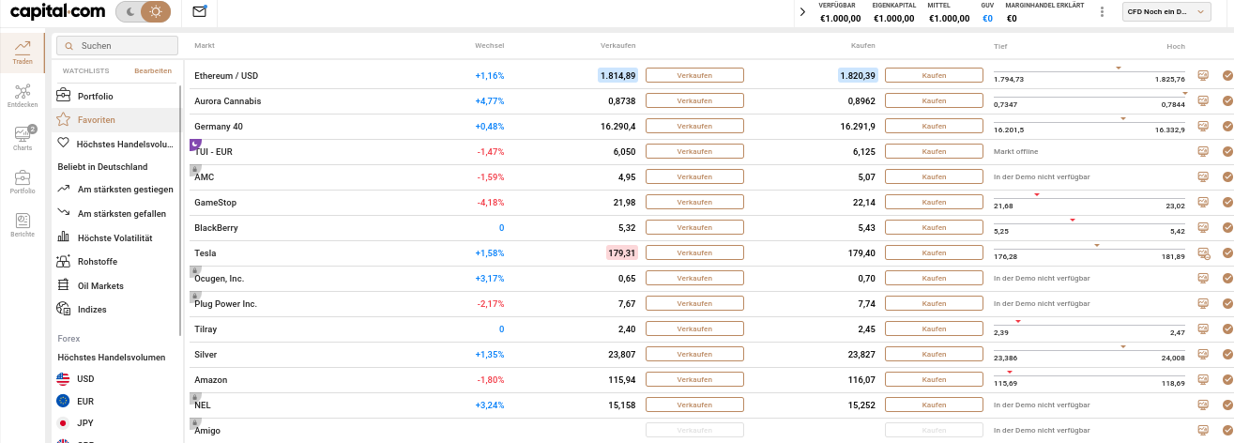
Task: Open the Berichte sidebar section
Action: coord(23,225)
